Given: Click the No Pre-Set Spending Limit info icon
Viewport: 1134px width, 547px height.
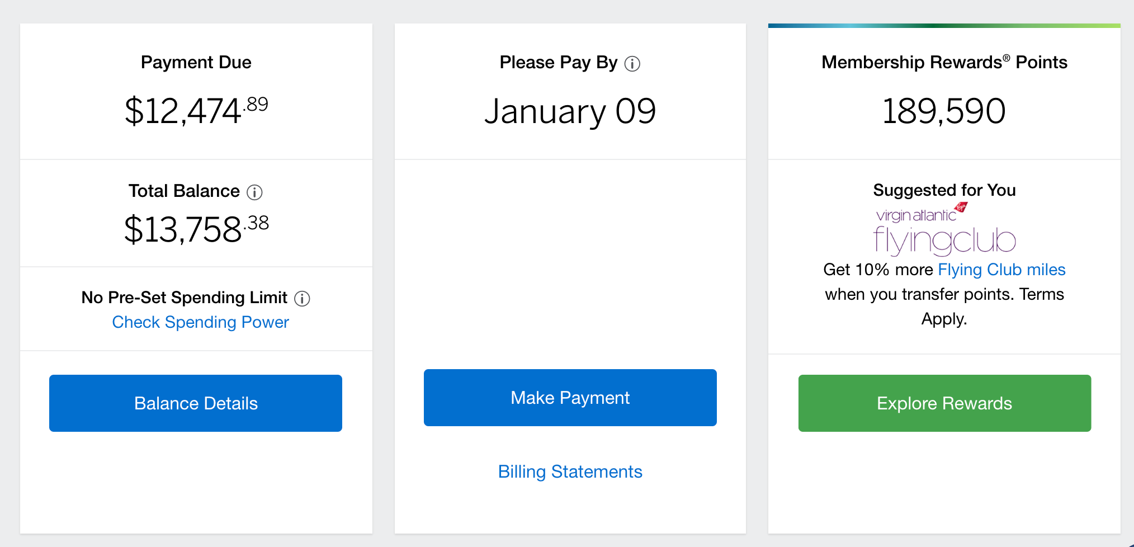Looking at the screenshot, I should 302,299.
